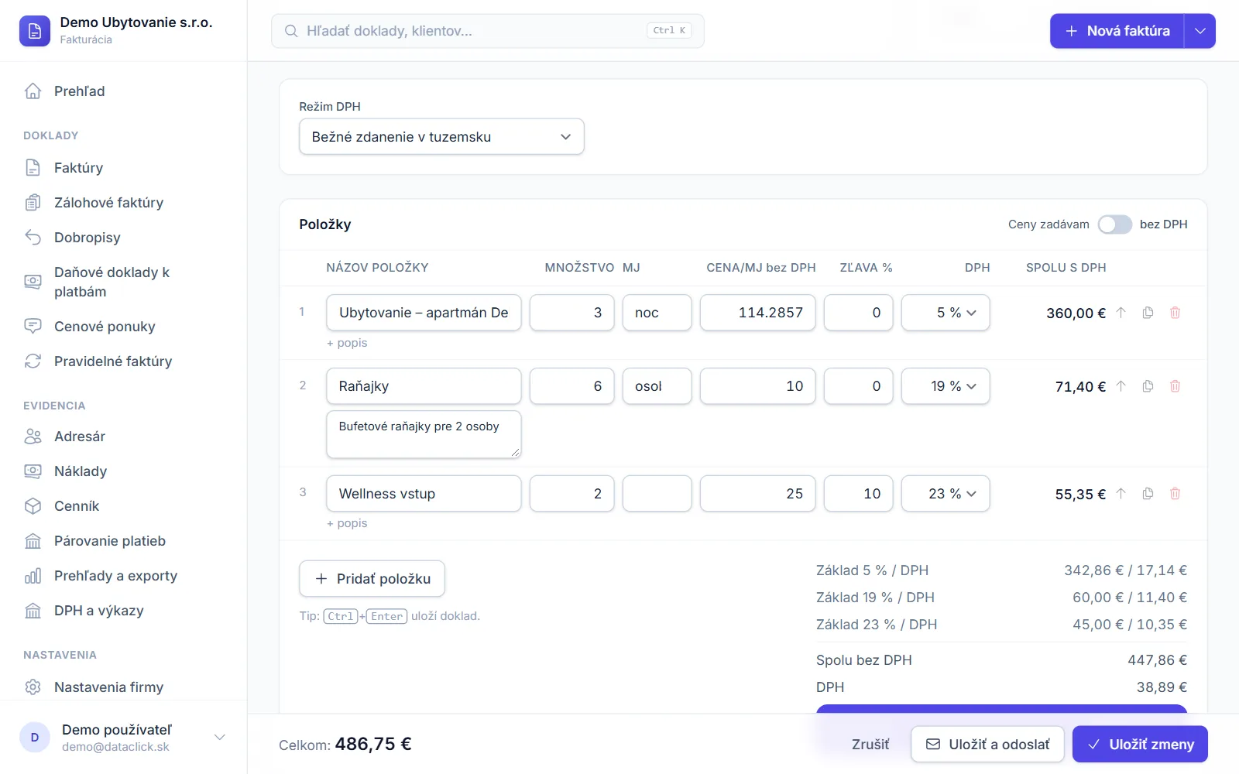1239x774 pixels.
Task: Open DPH a výkazy section
Action: click(x=124, y=611)
